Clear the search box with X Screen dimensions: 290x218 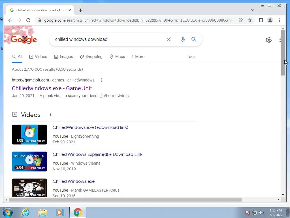coord(169,39)
